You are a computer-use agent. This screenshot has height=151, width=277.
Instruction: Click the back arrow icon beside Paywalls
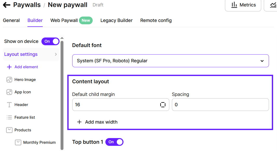(x=6, y=5)
